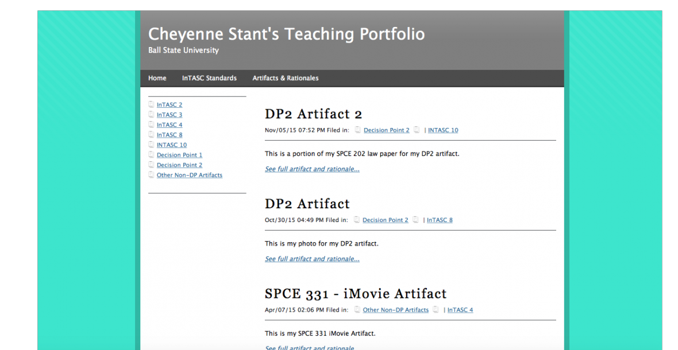Click the page icon before InTASC 8 in the DP2 Artifact post
Screen dimensions: 678x350
click(x=415, y=220)
